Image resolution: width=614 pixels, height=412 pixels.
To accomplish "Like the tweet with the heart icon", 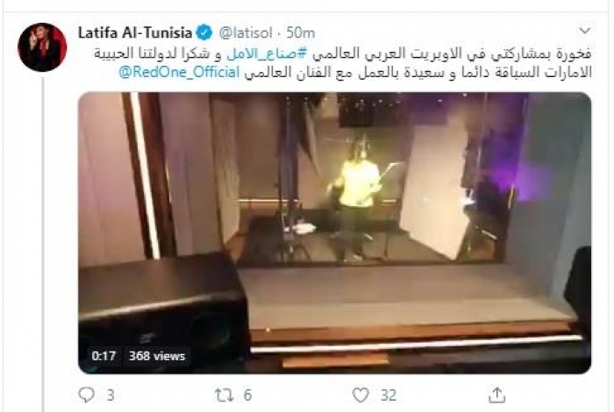I will point(361,394).
